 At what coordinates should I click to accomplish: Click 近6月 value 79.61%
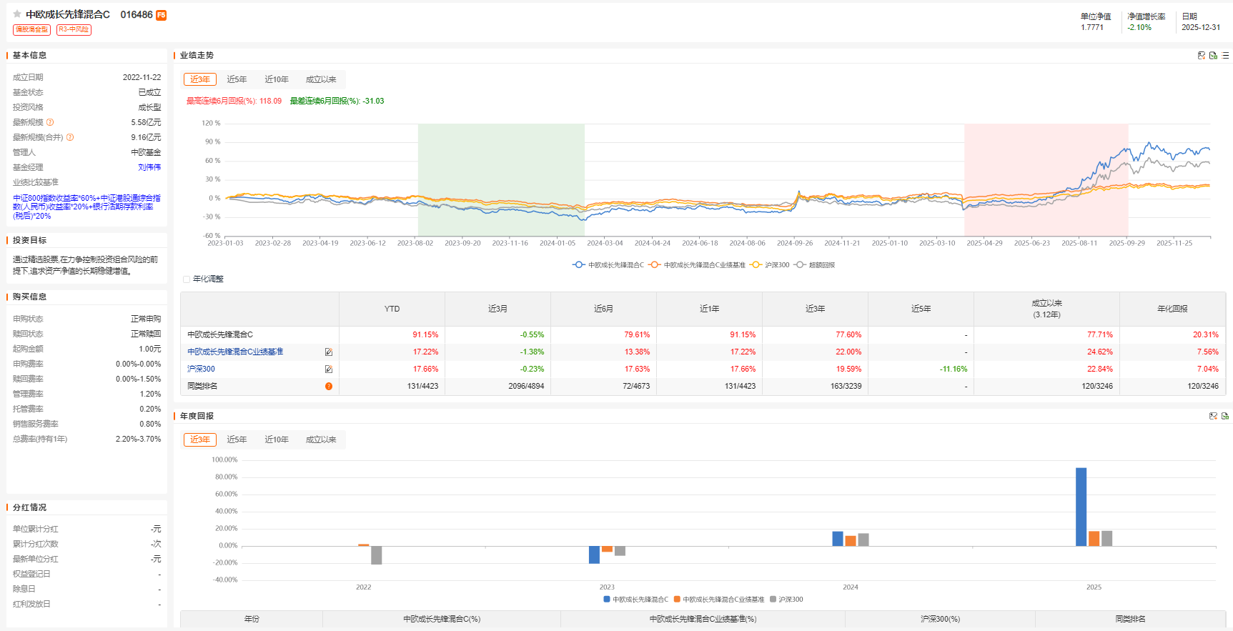tap(637, 334)
